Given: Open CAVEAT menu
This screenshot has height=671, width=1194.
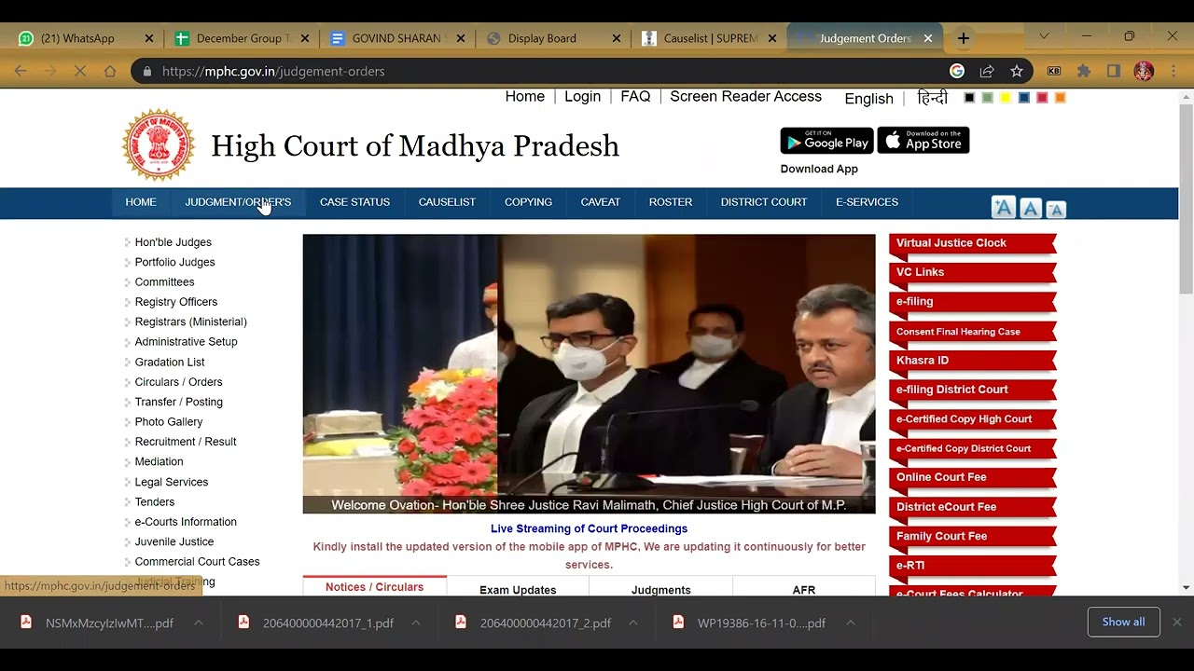Looking at the screenshot, I should [x=601, y=202].
